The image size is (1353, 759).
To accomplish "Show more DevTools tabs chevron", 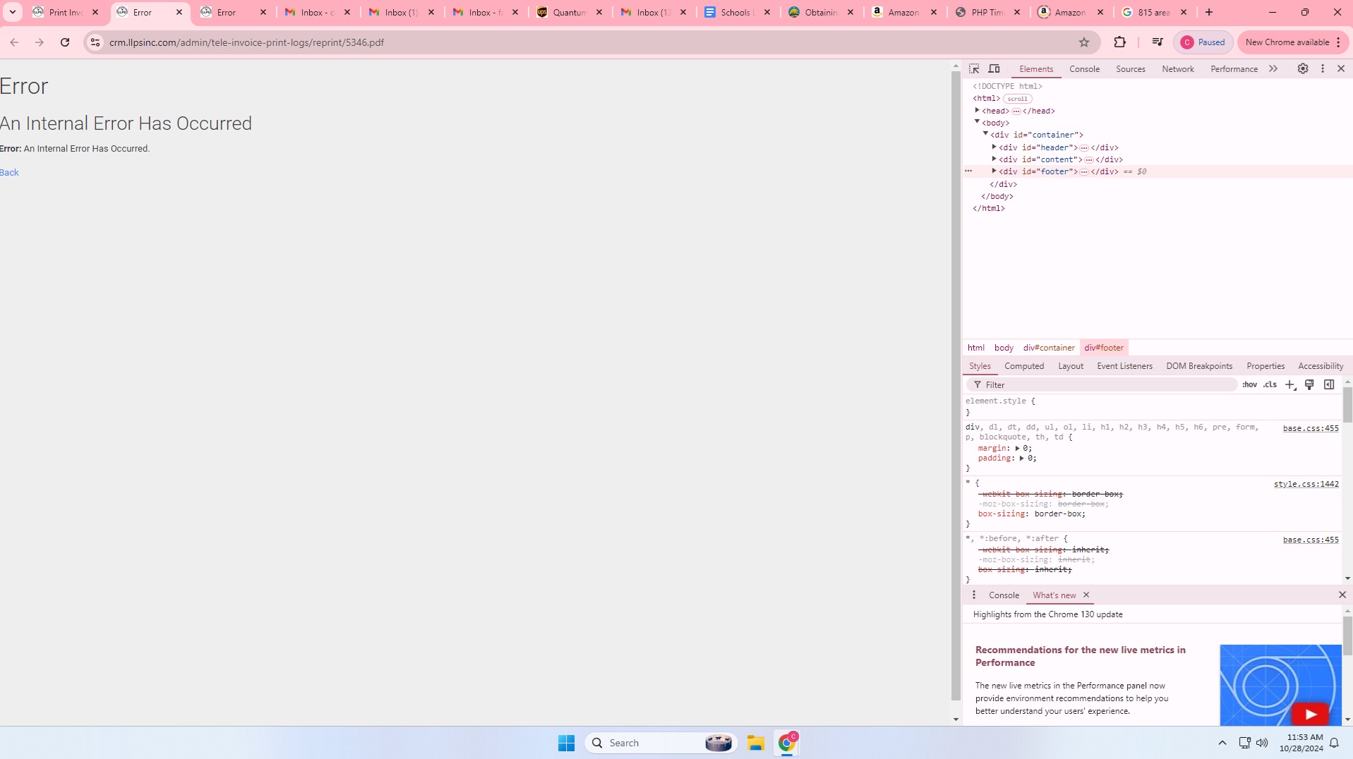I will pos(1273,68).
